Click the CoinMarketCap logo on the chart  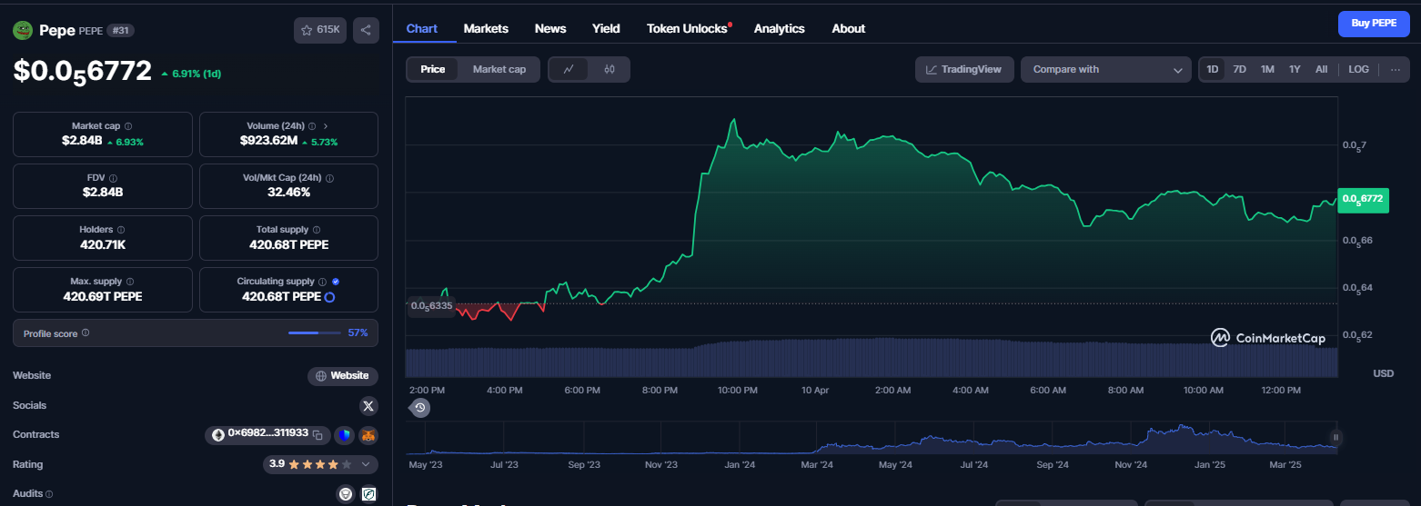click(1267, 338)
